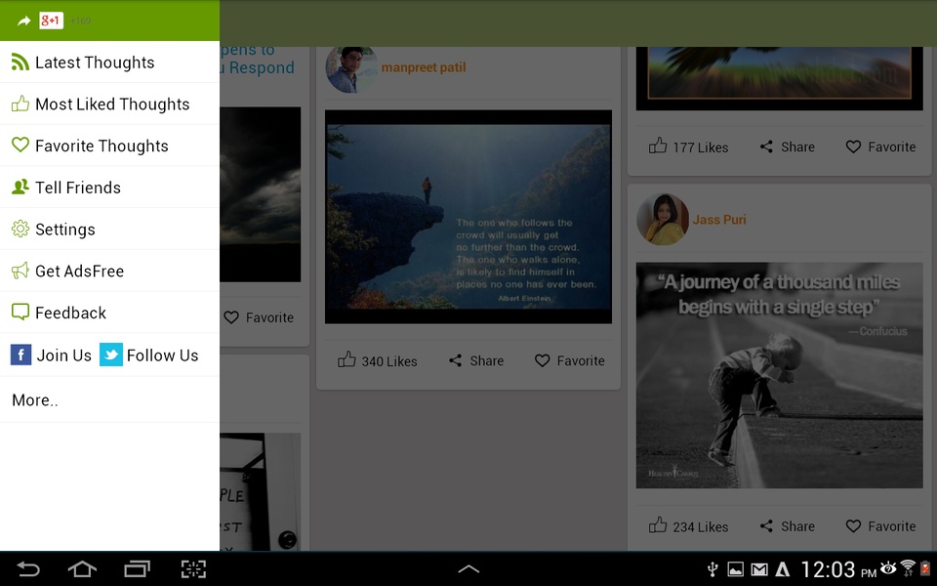Like the post with 177 Likes
Screen dimensions: 937x586
688,146
